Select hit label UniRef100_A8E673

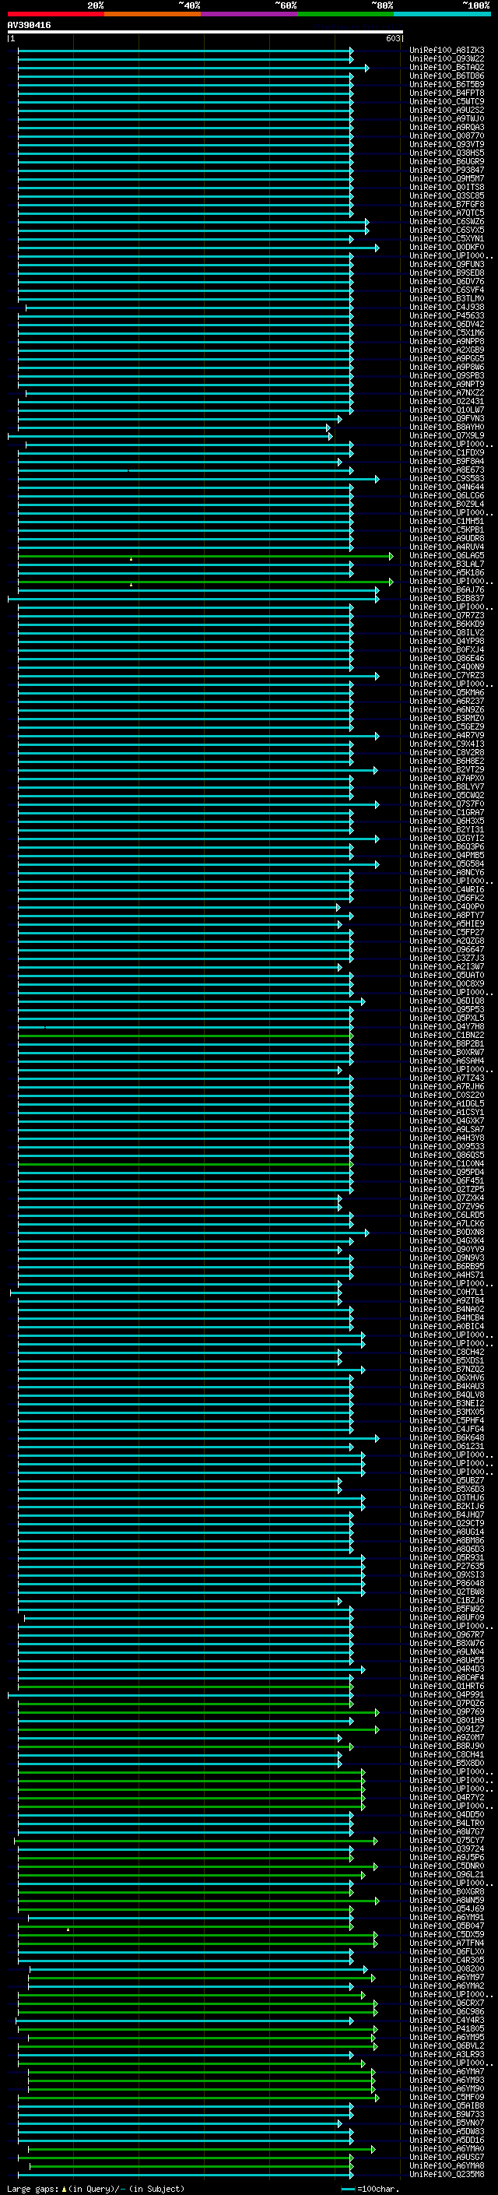click(447, 470)
